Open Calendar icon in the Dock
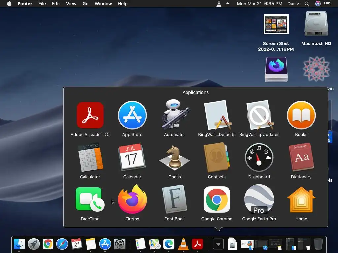The height and width of the screenshot is (253, 338). 77,244
